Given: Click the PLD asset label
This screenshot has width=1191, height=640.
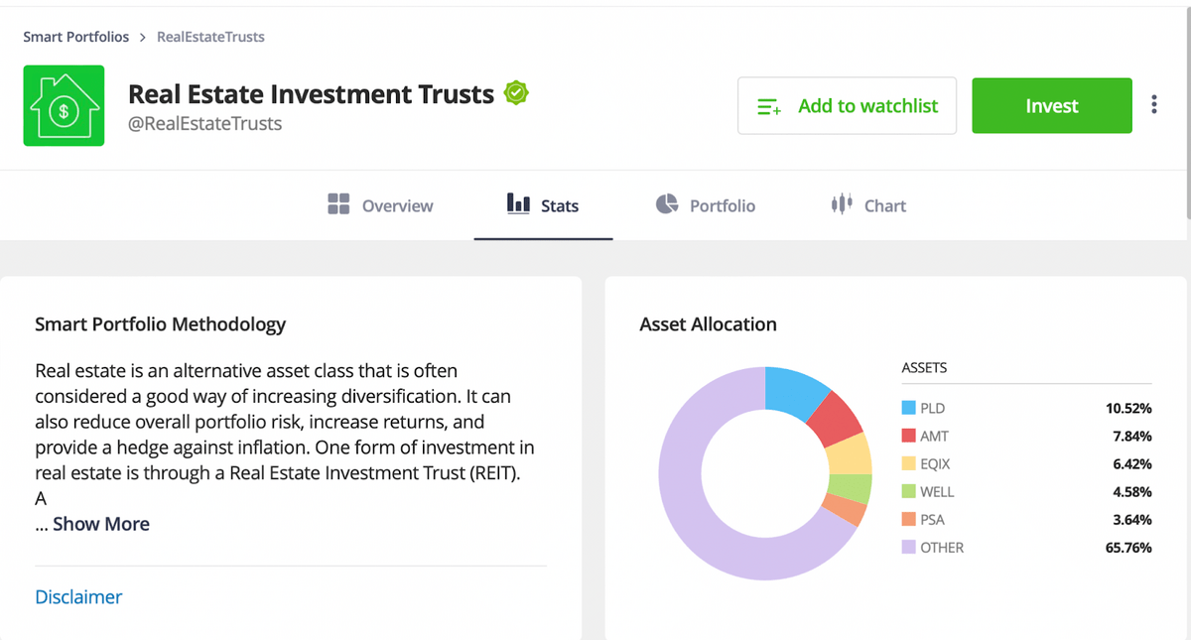Looking at the screenshot, I should (933, 408).
